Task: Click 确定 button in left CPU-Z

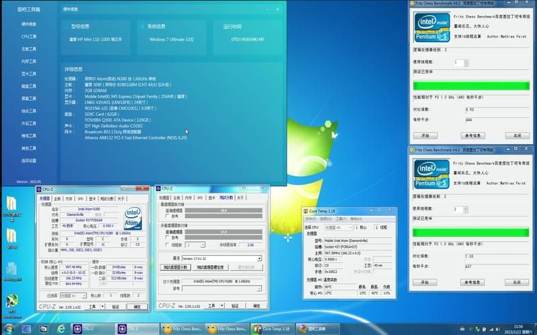Action: point(137,307)
